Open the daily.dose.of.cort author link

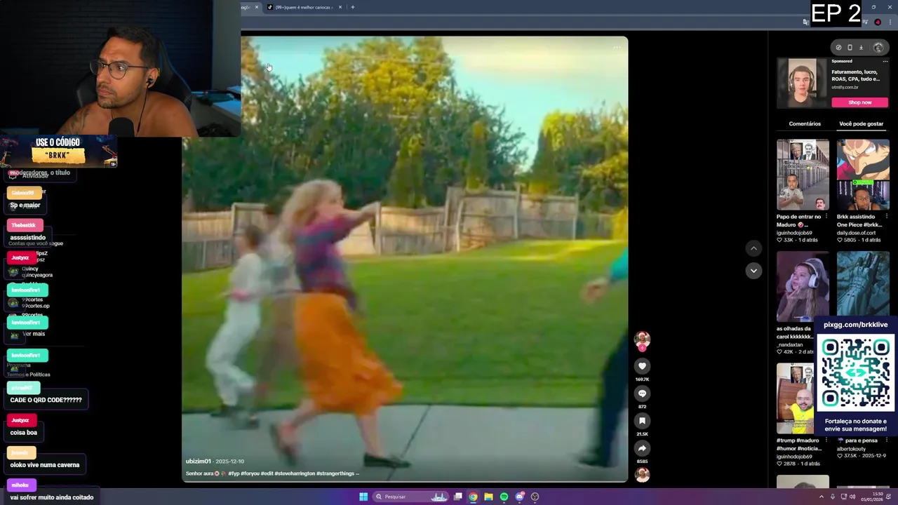(x=856, y=233)
